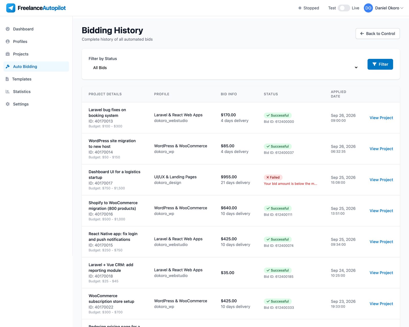This screenshot has height=327, width=409.
Task: Click the $35.00 bid amount
Action: click(x=228, y=273)
